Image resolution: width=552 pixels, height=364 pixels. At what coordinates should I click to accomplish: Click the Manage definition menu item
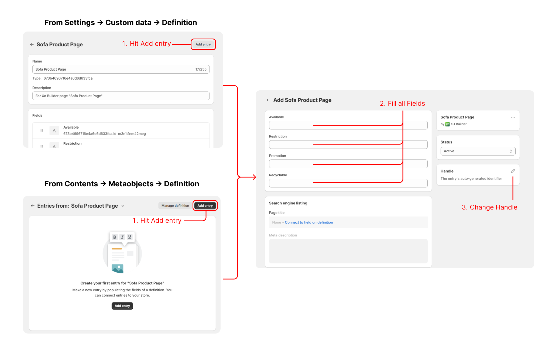(x=175, y=205)
